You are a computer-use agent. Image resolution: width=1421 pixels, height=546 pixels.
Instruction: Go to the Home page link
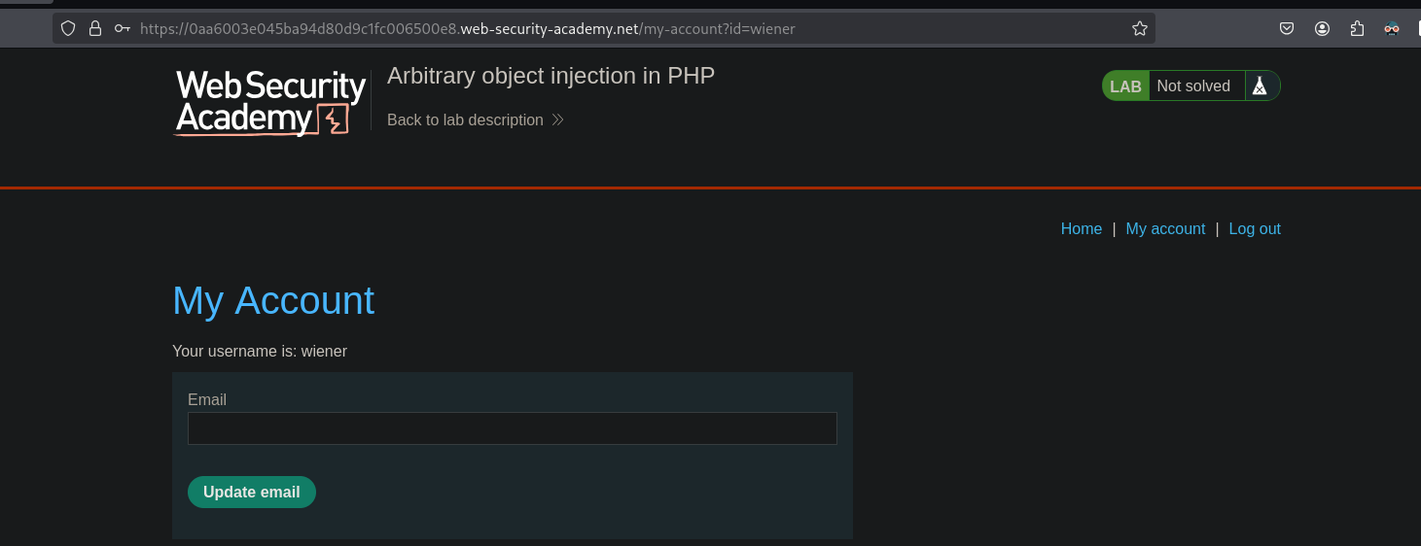[1081, 229]
